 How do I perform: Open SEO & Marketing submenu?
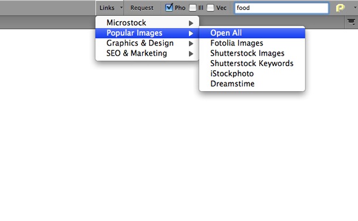pyautogui.click(x=147, y=53)
